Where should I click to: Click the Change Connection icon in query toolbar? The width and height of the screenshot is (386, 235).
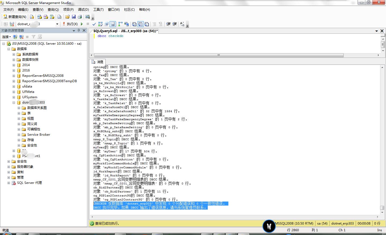point(12,24)
